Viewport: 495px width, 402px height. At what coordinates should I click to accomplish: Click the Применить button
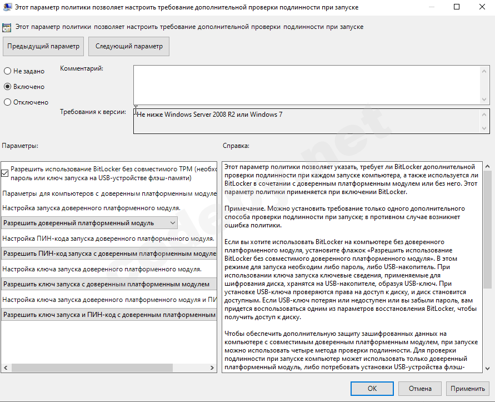click(x=468, y=389)
